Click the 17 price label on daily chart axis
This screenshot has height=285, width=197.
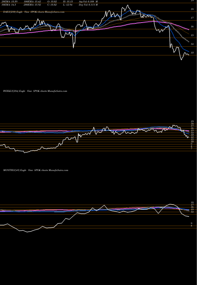tap(192, 18)
